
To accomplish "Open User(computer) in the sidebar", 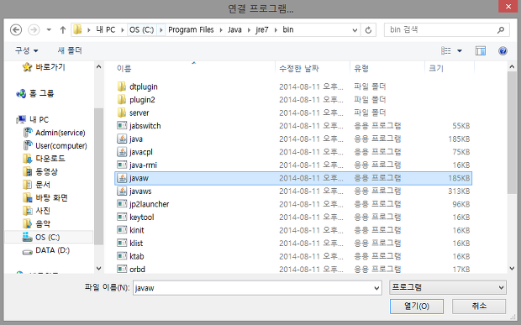I will coord(55,146).
